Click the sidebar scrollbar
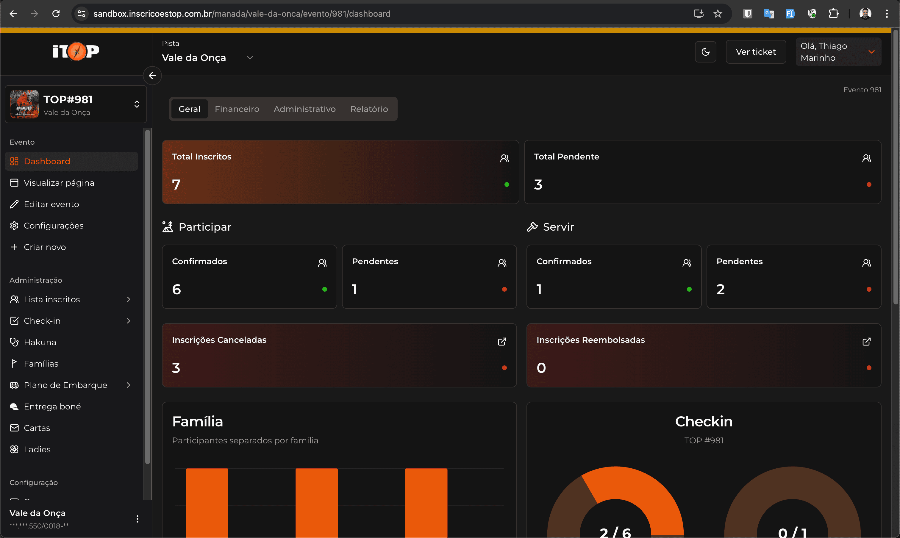The image size is (900, 538). (148, 297)
